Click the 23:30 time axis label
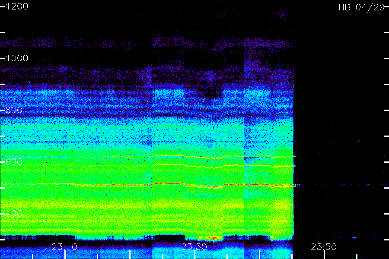 tap(194, 247)
